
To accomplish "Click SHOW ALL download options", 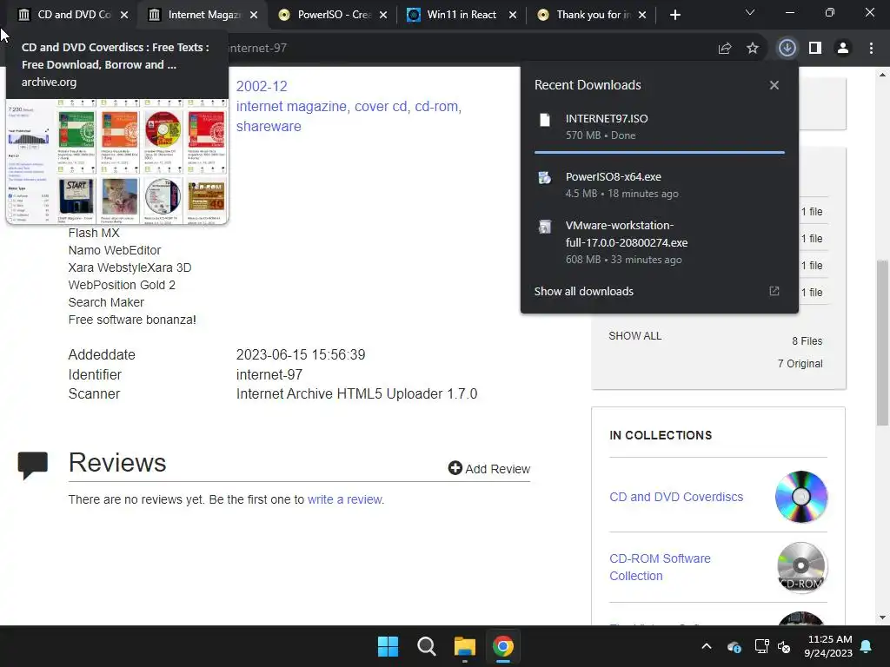I will click(x=635, y=336).
